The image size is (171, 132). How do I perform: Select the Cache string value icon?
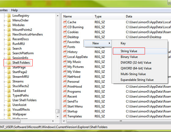click(x=65, y=22)
